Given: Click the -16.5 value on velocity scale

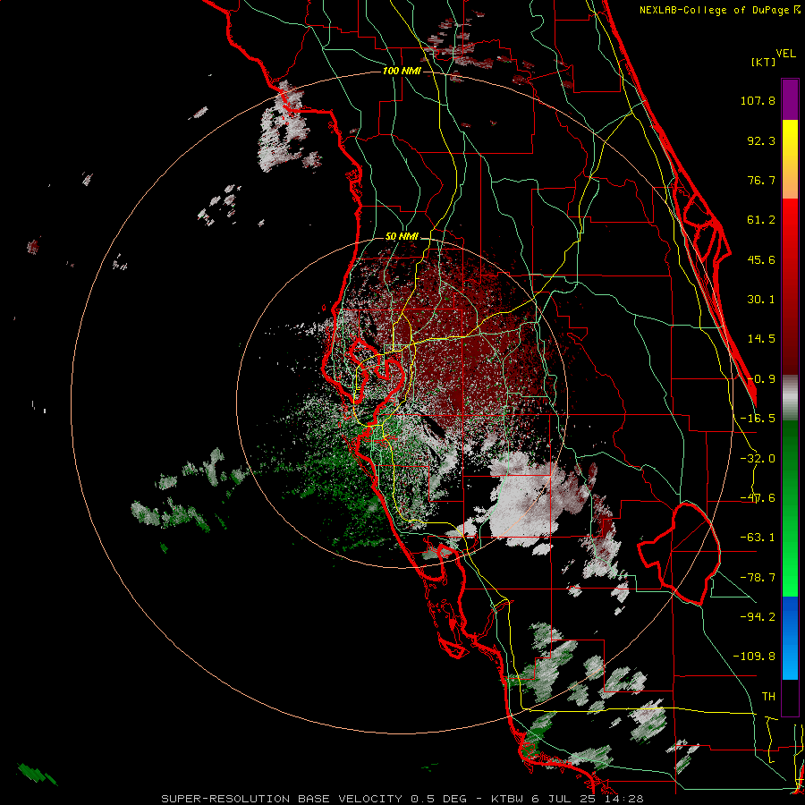Looking at the screenshot, I should 758,419.
